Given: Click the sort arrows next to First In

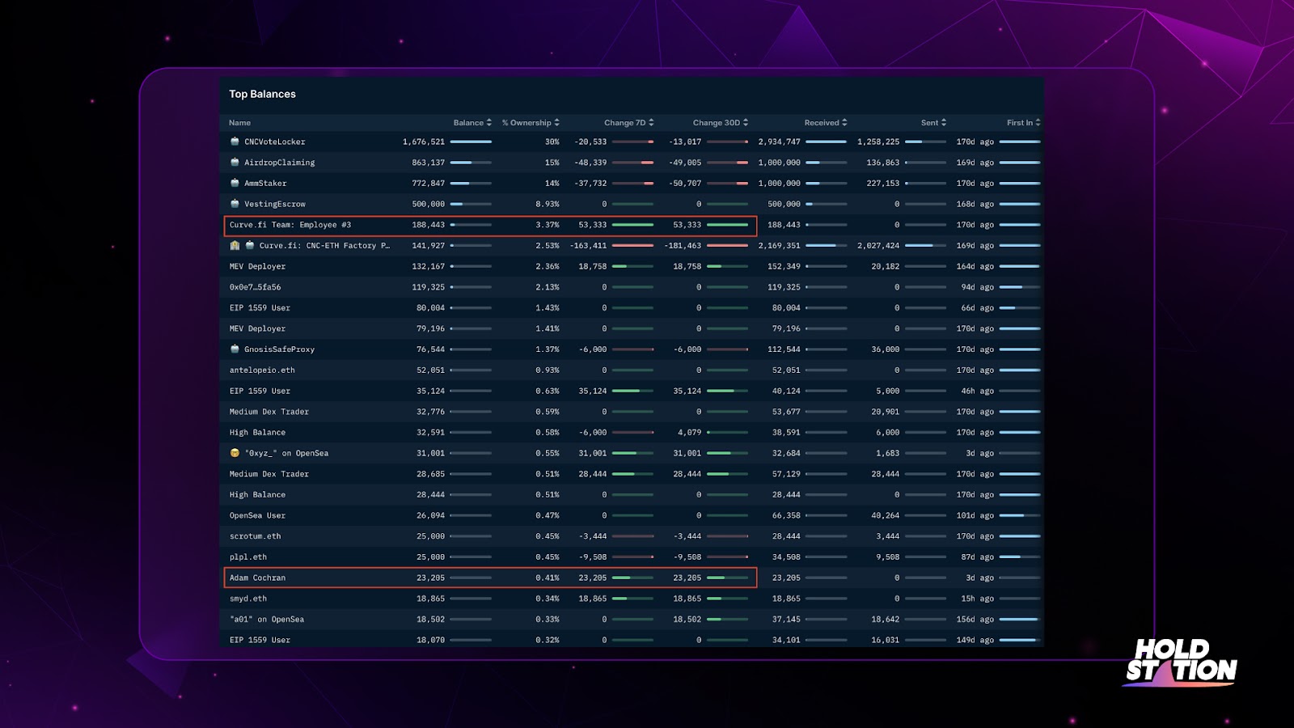Looking at the screenshot, I should point(1038,123).
